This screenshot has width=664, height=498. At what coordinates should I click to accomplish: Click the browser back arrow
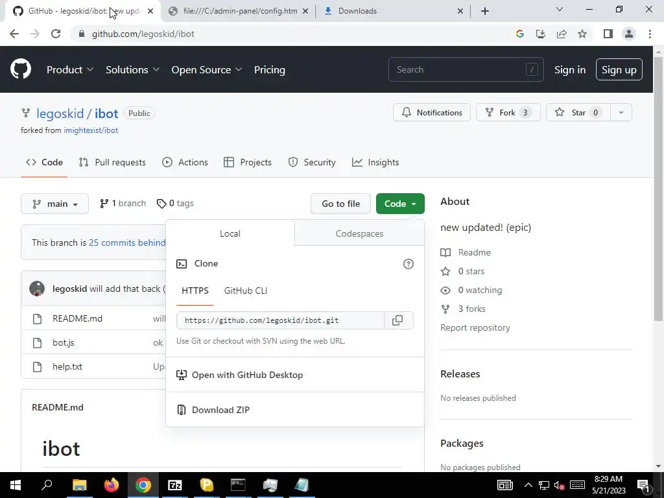coord(14,34)
